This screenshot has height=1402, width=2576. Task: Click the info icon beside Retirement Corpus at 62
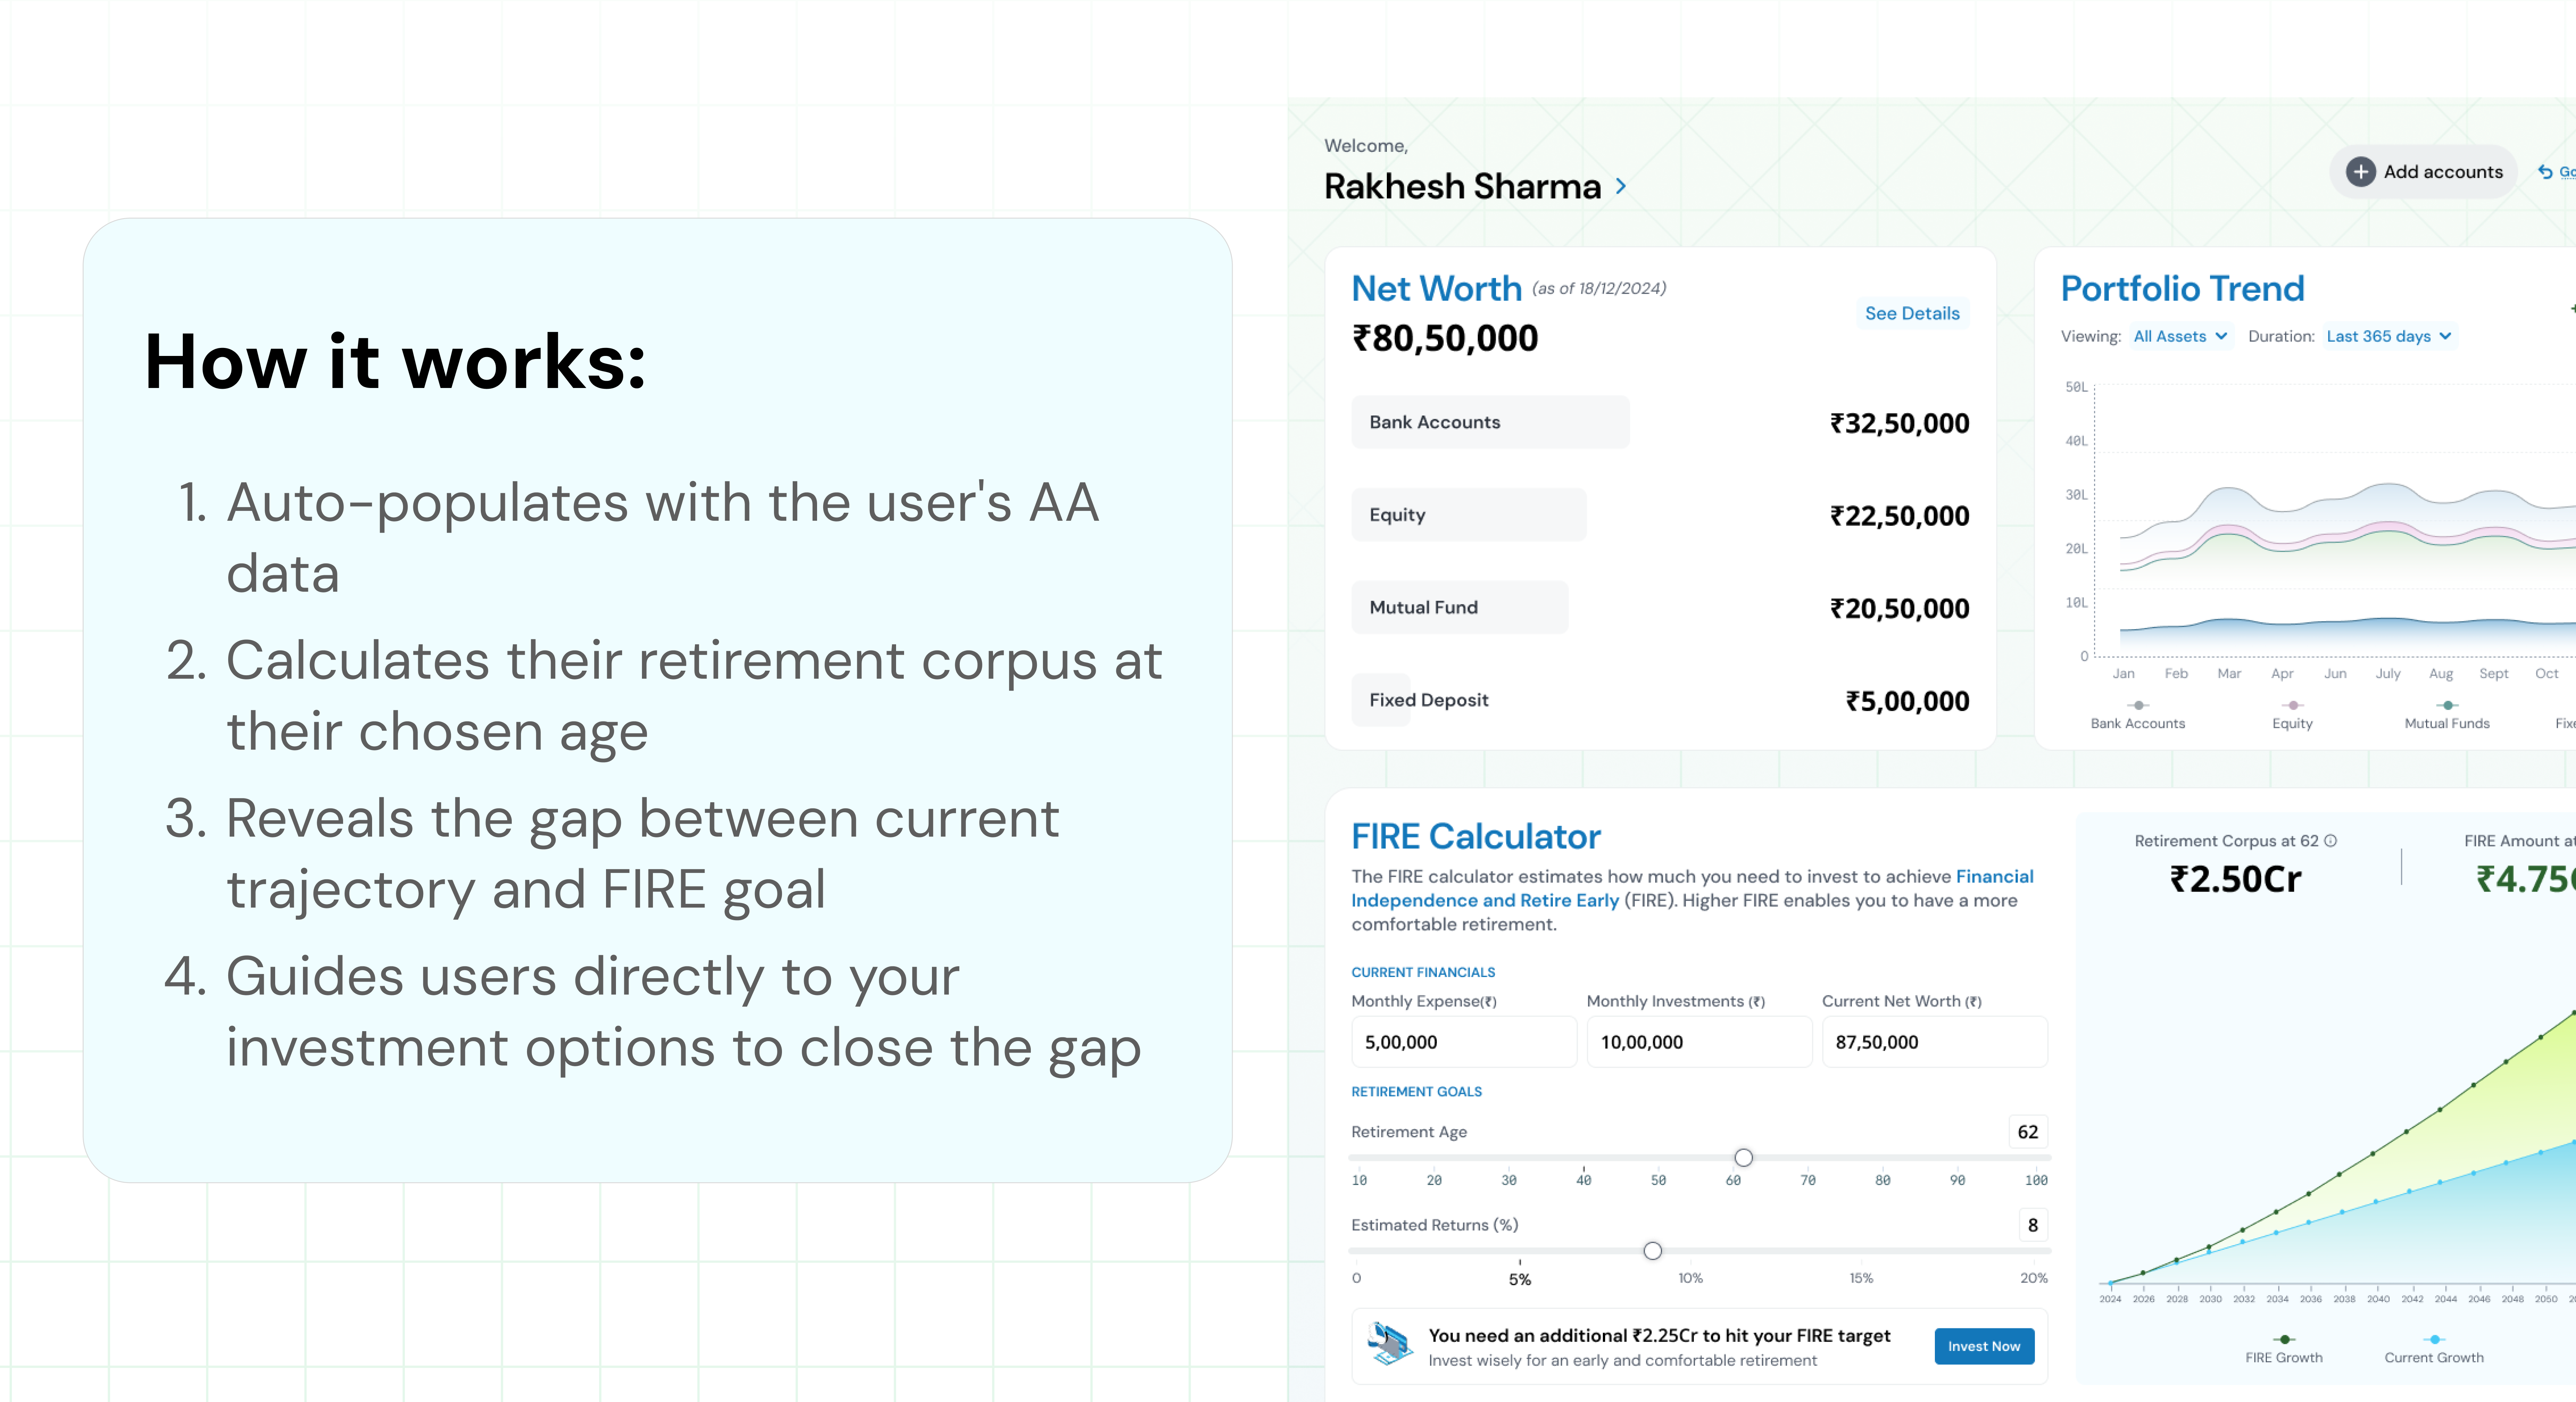[2331, 841]
